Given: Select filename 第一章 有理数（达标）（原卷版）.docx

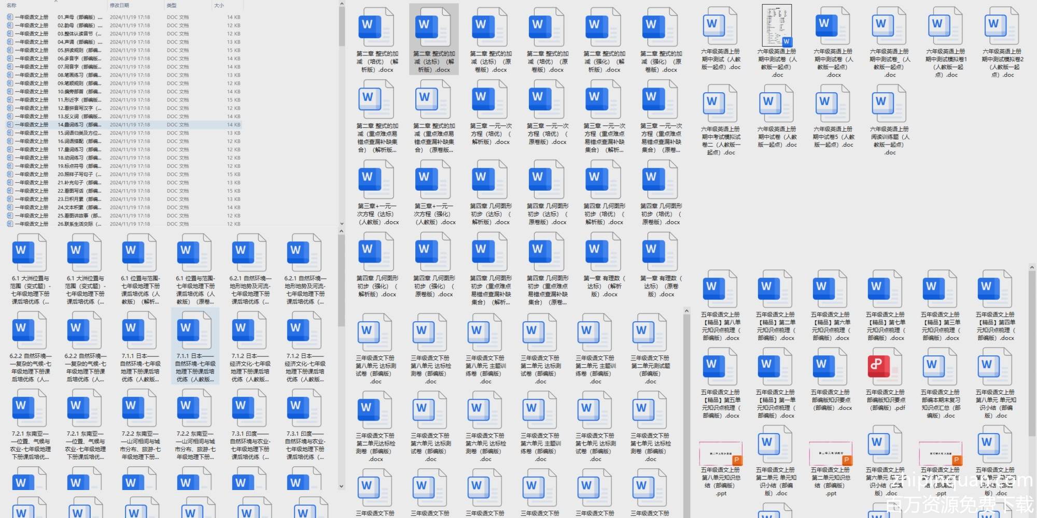Looking at the screenshot, I should pos(661,286).
